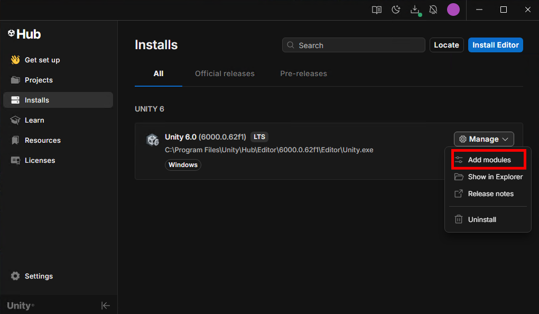The width and height of the screenshot is (539, 314).
Task: Select Add modules from the menu
Action: (489, 160)
